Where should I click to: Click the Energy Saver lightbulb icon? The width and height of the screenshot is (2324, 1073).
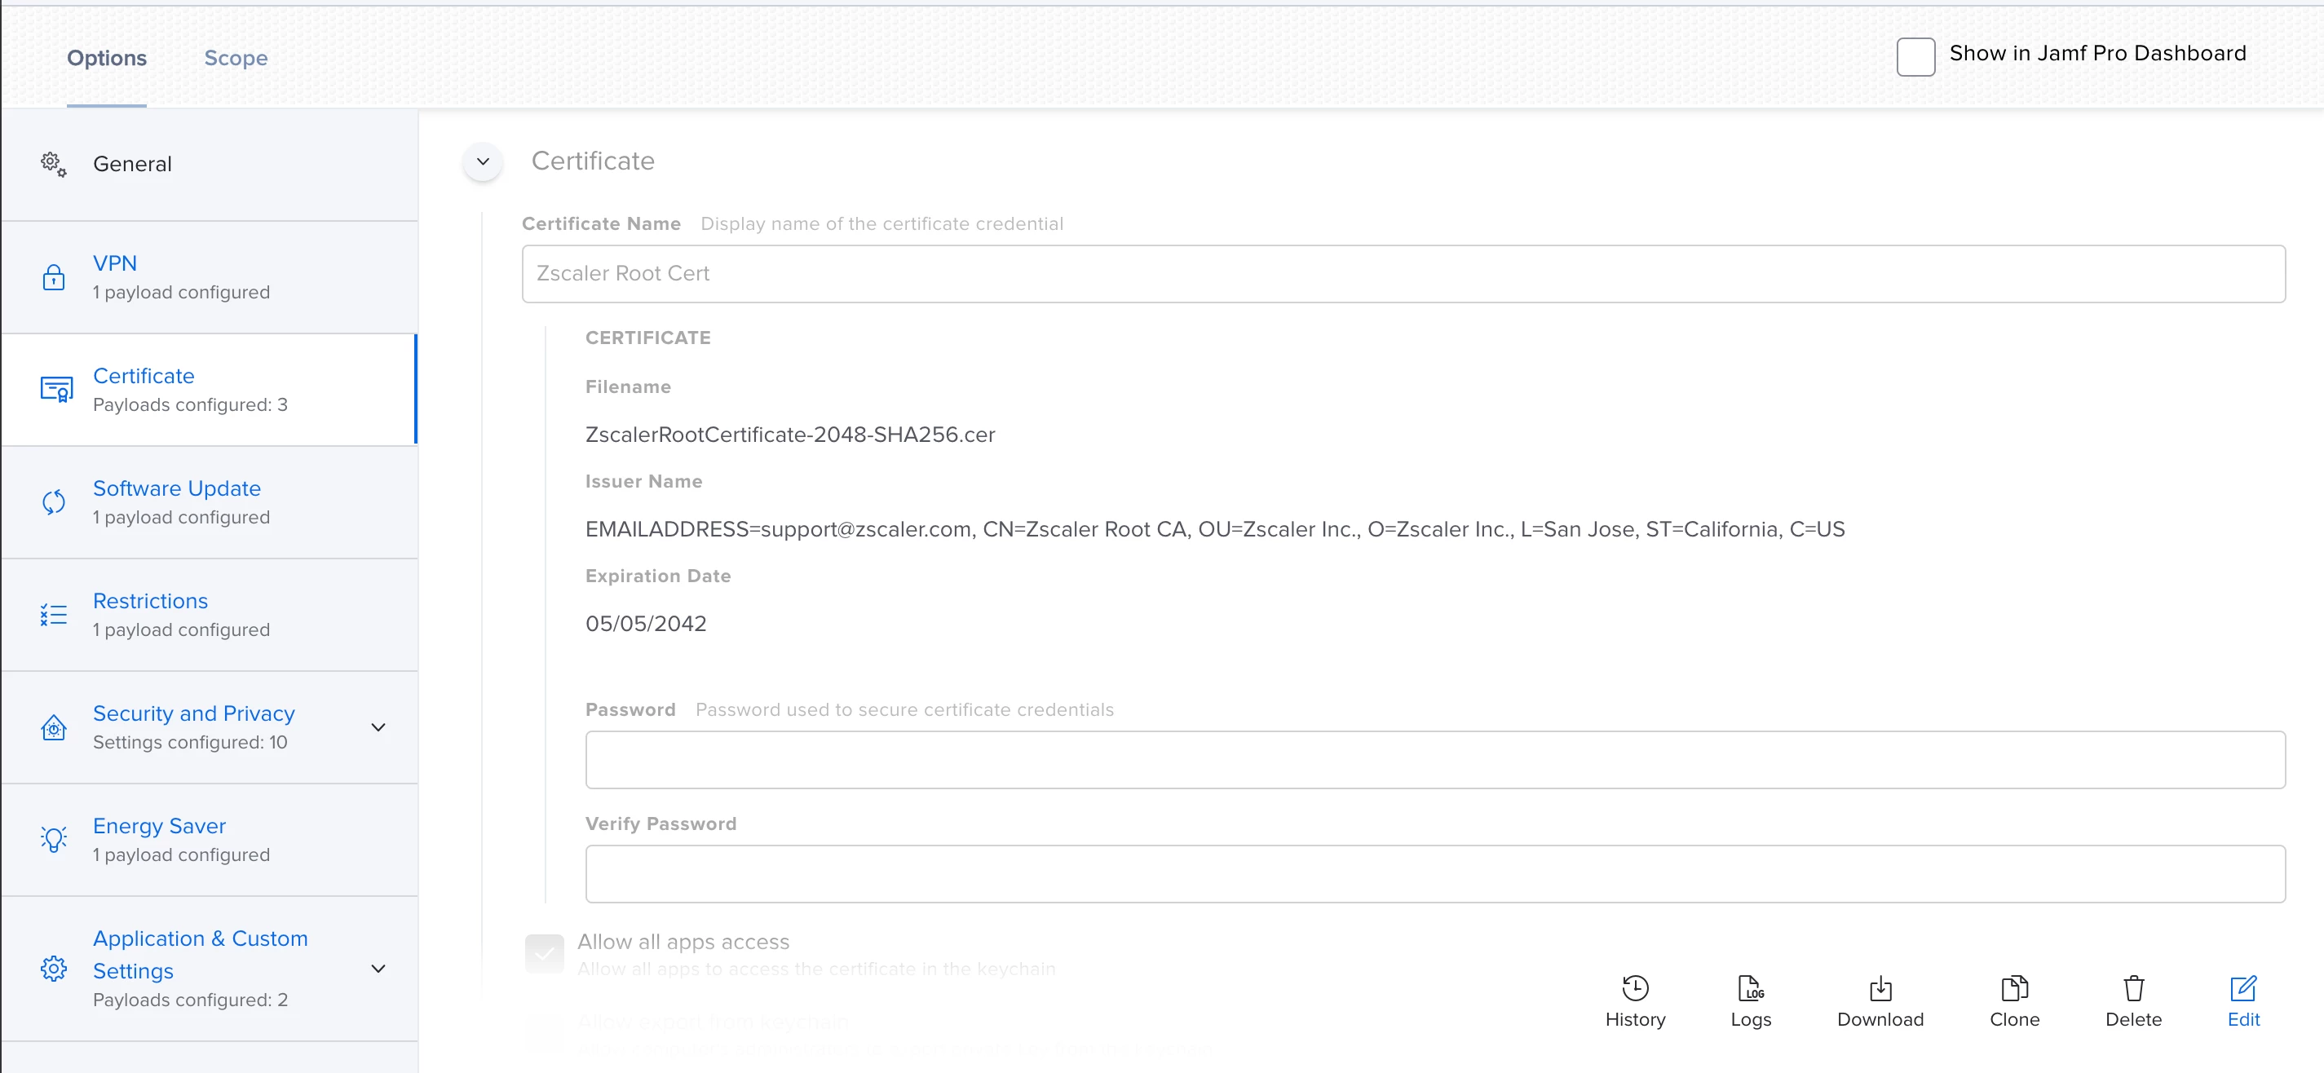[x=53, y=839]
